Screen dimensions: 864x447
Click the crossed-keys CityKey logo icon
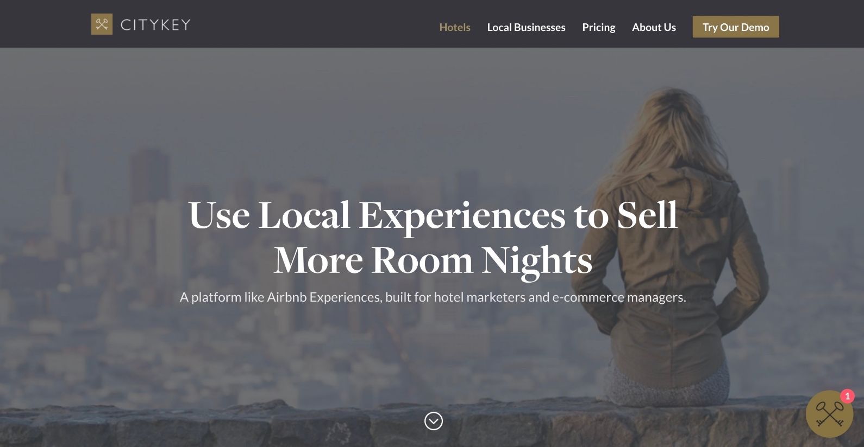(x=102, y=24)
